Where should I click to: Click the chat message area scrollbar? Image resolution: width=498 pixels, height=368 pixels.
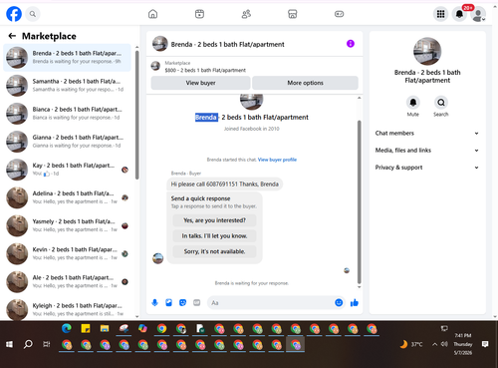click(x=359, y=201)
